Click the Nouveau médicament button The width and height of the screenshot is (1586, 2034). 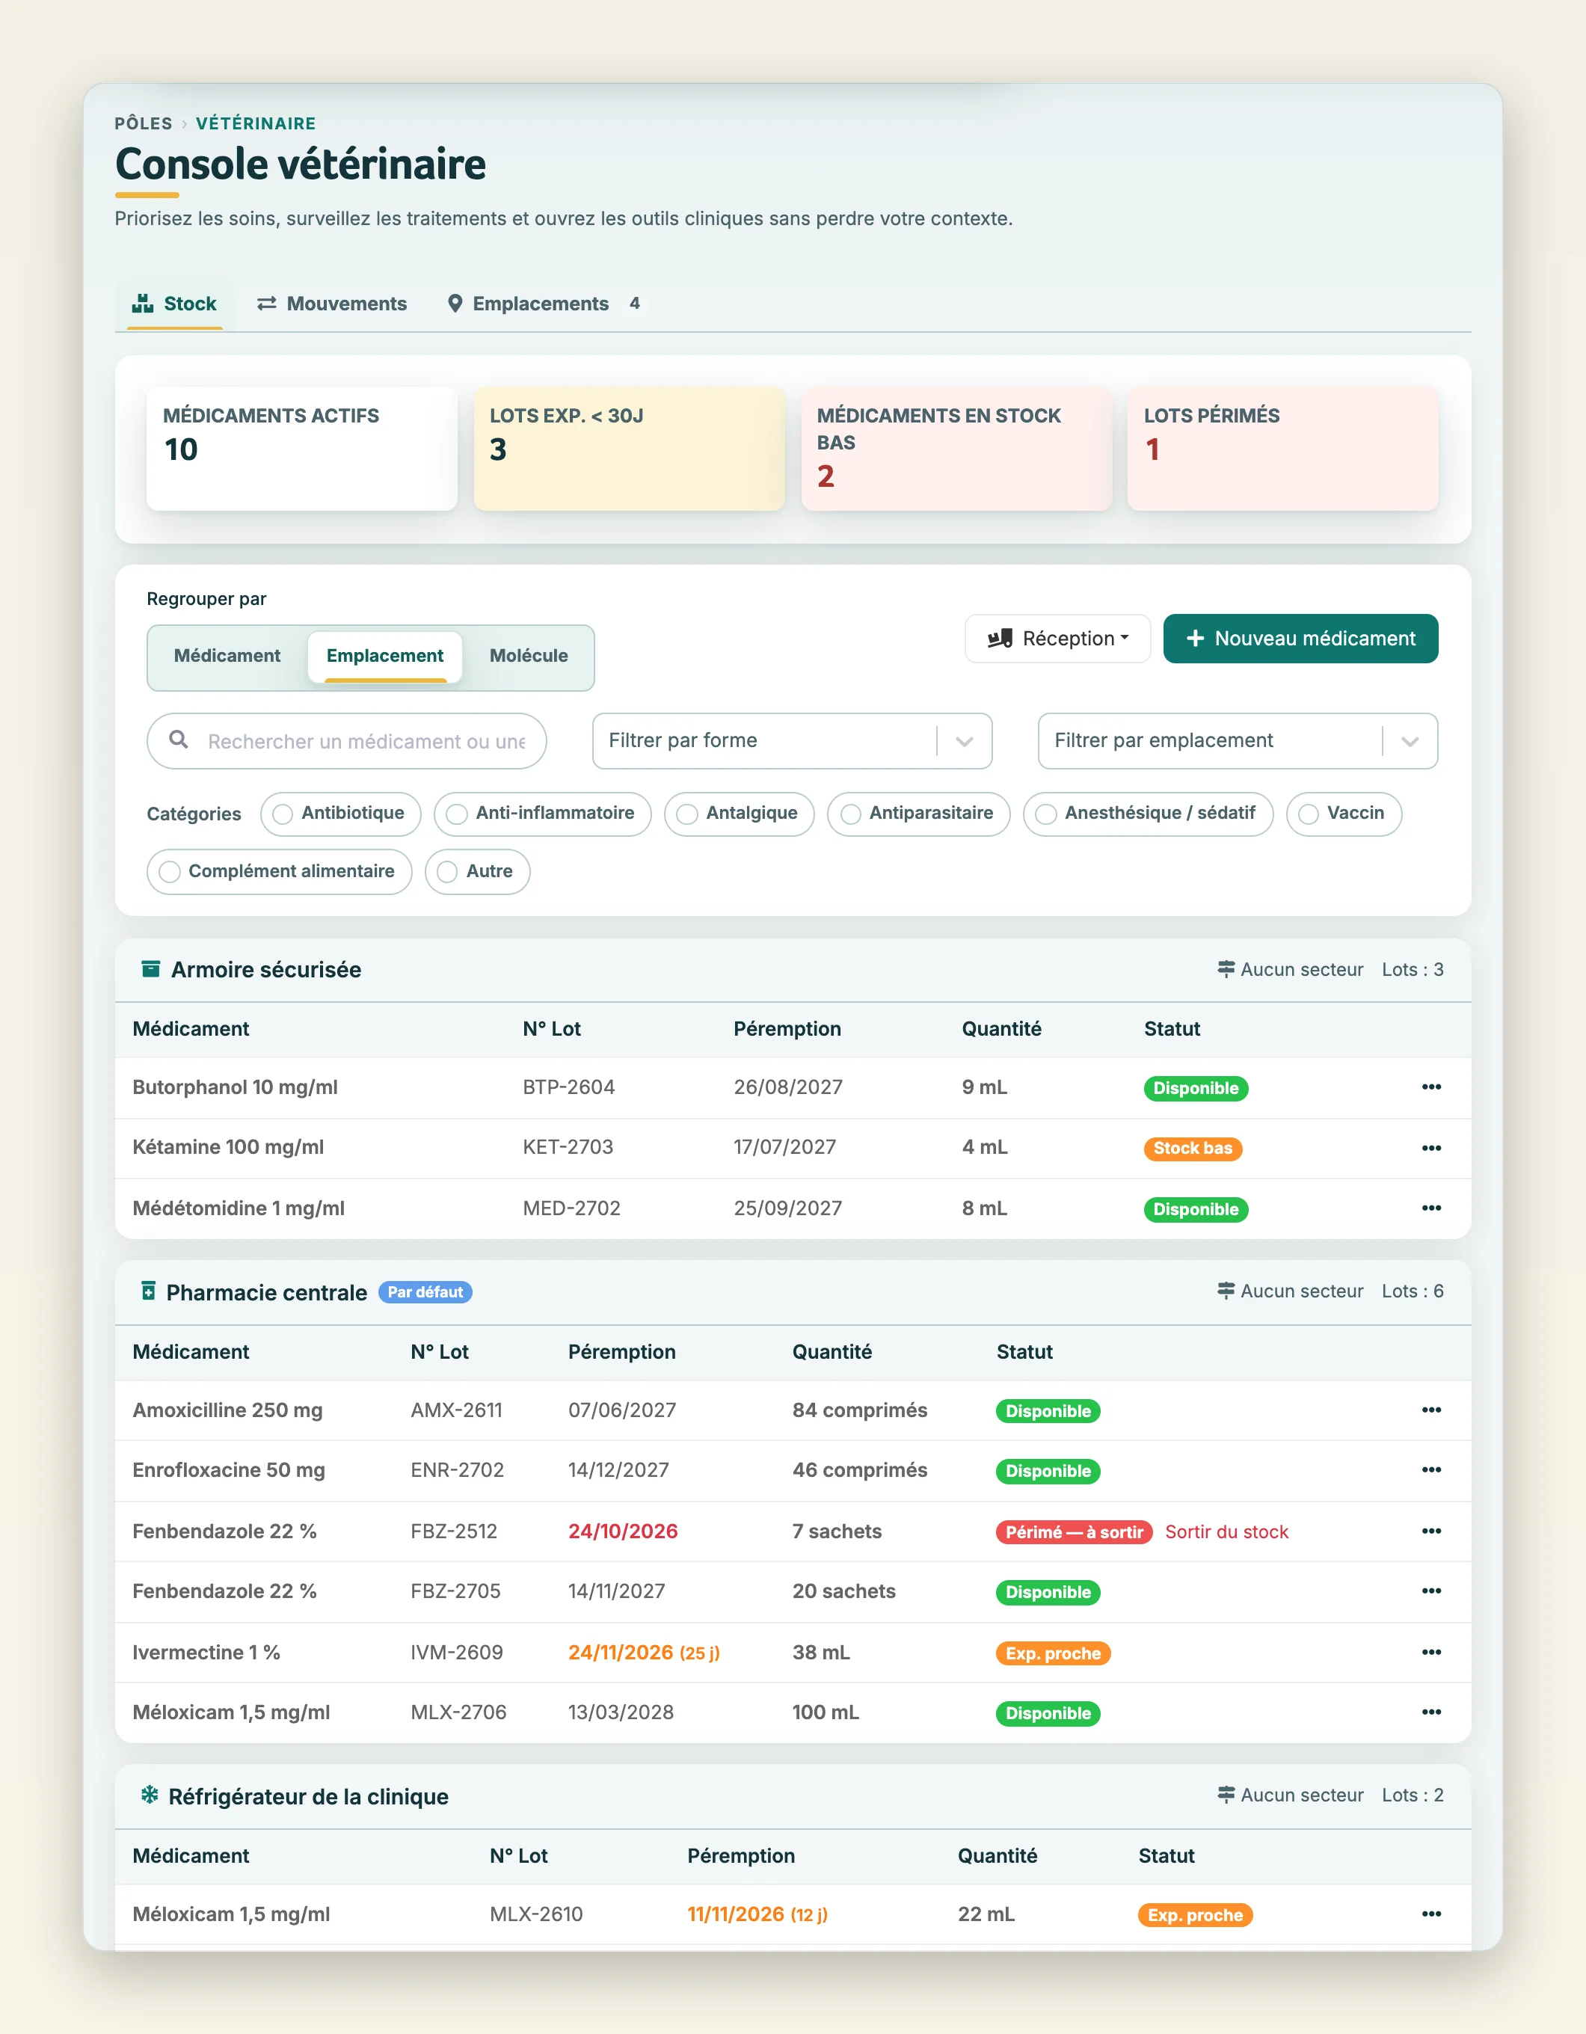click(x=1300, y=638)
